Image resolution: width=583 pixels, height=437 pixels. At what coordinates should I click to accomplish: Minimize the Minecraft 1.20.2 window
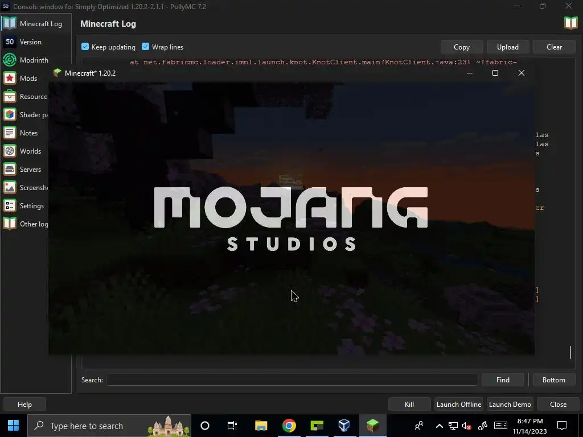(x=470, y=73)
